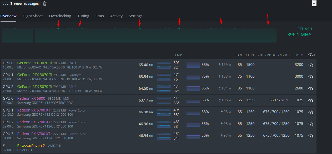Open overclock settings for all GPUs icon
The image size is (332, 154).
pos(311,55)
